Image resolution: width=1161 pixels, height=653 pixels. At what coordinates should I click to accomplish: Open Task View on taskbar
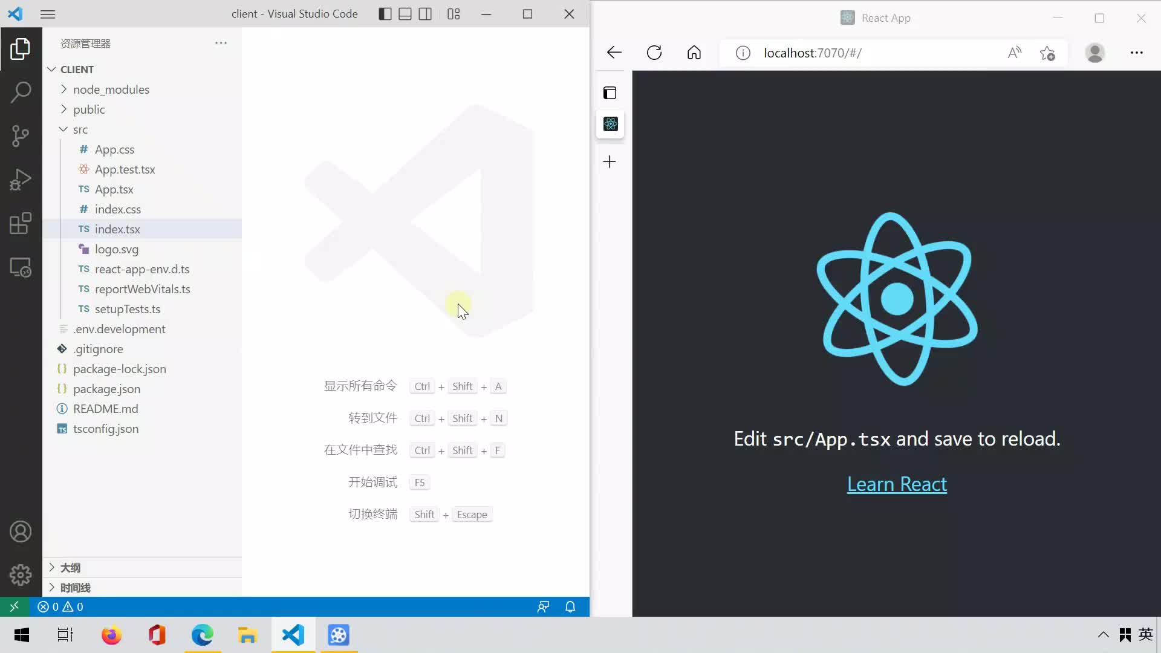coord(65,635)
